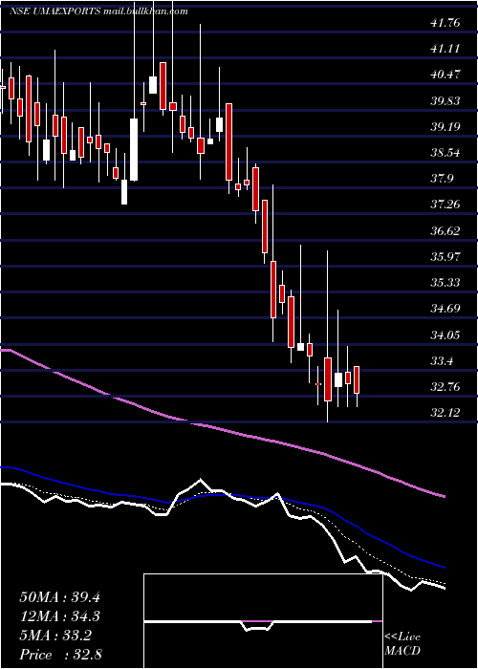Click the 34.05 price axis label

[445, 334]
